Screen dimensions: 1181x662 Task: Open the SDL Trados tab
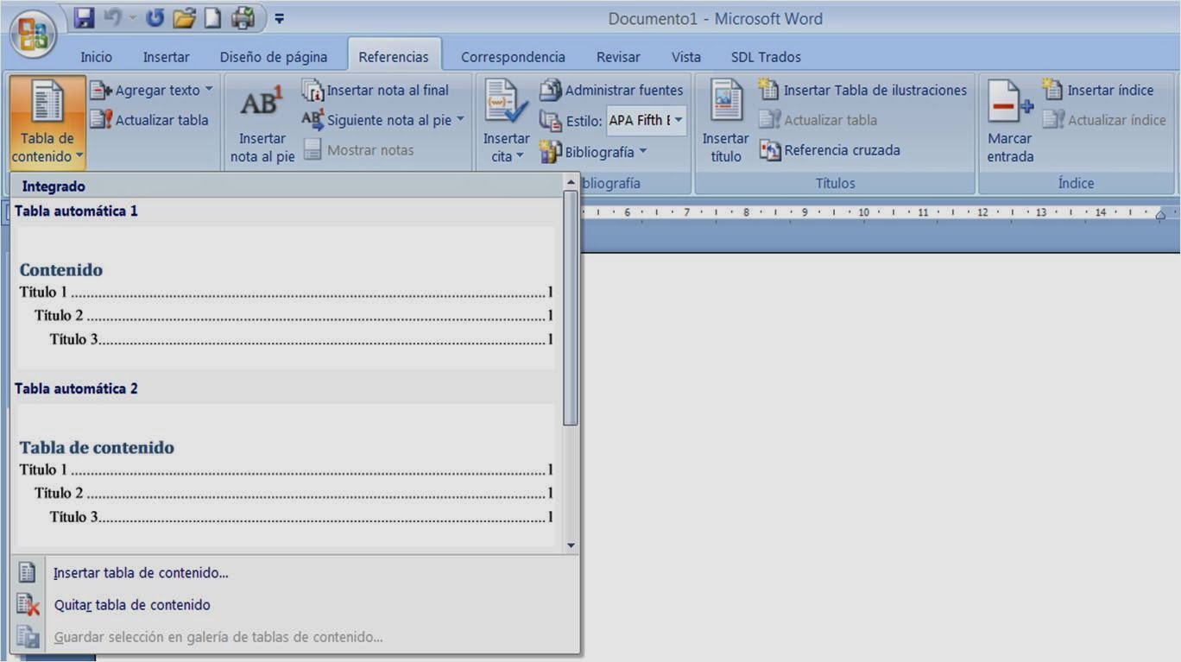tap(766, 57)
